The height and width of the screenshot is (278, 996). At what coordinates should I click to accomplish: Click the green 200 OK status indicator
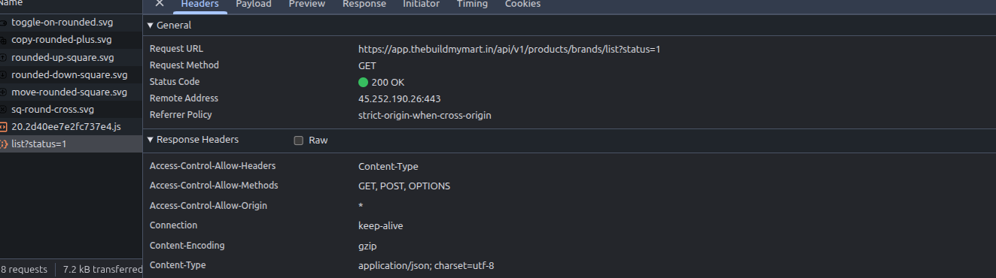363,82
